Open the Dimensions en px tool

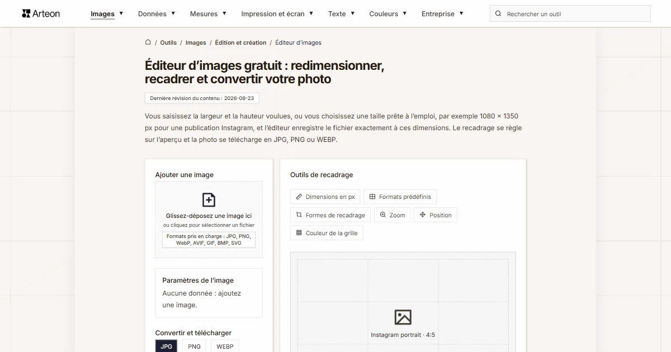[x=325, y=197]
